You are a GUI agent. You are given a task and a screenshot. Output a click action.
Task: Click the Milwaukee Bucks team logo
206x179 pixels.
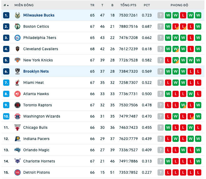click(18, 15)
